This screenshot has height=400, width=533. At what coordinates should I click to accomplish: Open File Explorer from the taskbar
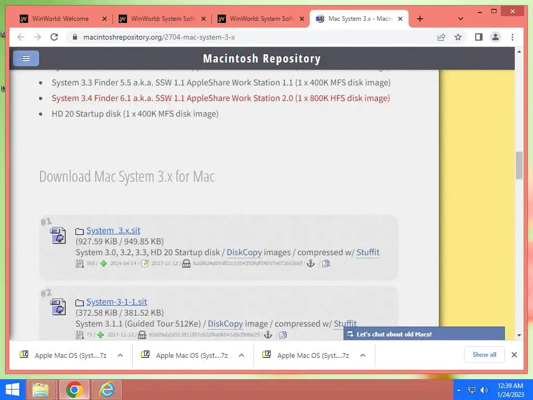point(41,390)
